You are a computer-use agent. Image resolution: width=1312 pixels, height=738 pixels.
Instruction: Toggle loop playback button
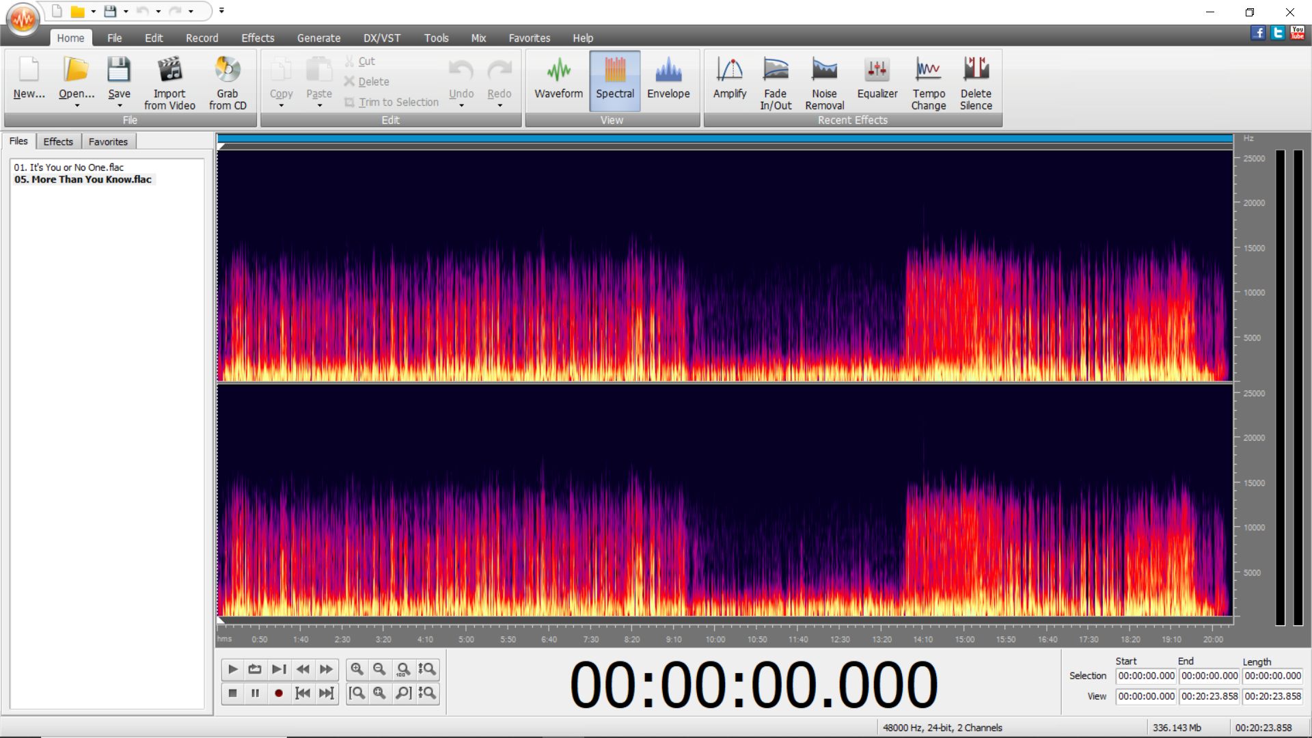(255, 670)
